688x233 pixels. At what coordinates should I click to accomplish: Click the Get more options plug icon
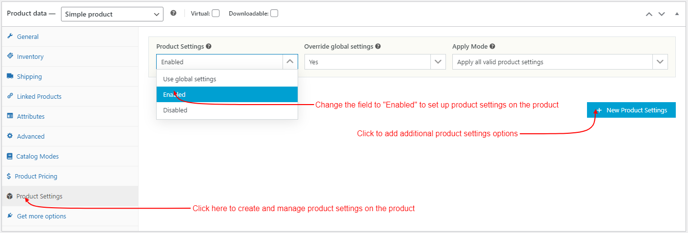(x=10, y=216)
